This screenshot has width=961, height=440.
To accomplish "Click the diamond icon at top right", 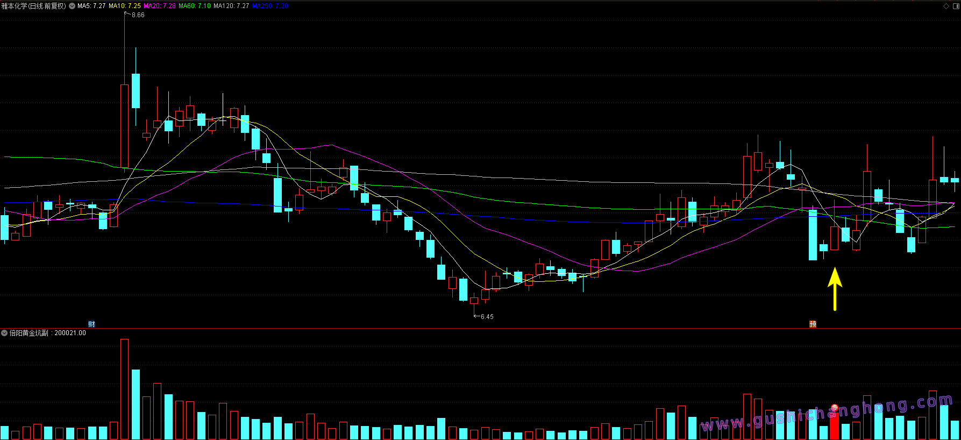I will (946, 6).
